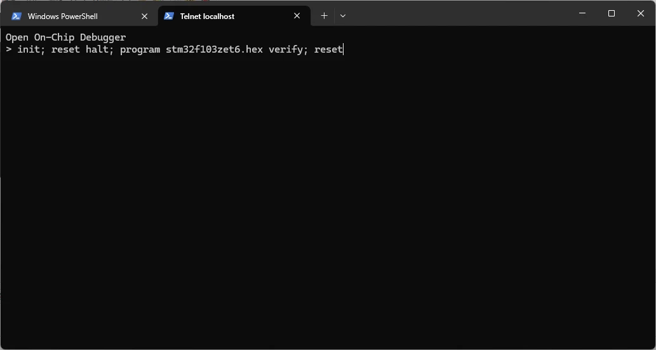Click the word 'program' in the command
Viewport: 656px width, 350px height.
pos(140,49)
